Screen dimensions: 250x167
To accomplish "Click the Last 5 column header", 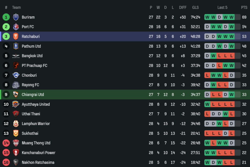I will click(222, 7).
